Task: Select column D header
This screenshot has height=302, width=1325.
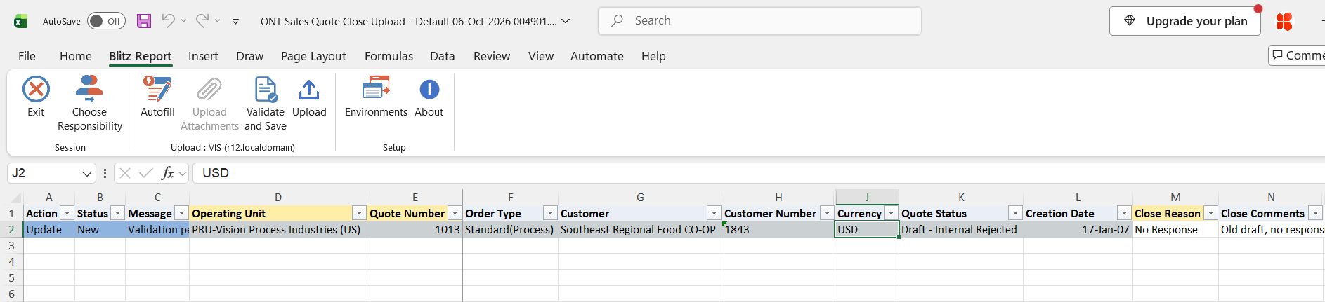Action: point(278,198)
